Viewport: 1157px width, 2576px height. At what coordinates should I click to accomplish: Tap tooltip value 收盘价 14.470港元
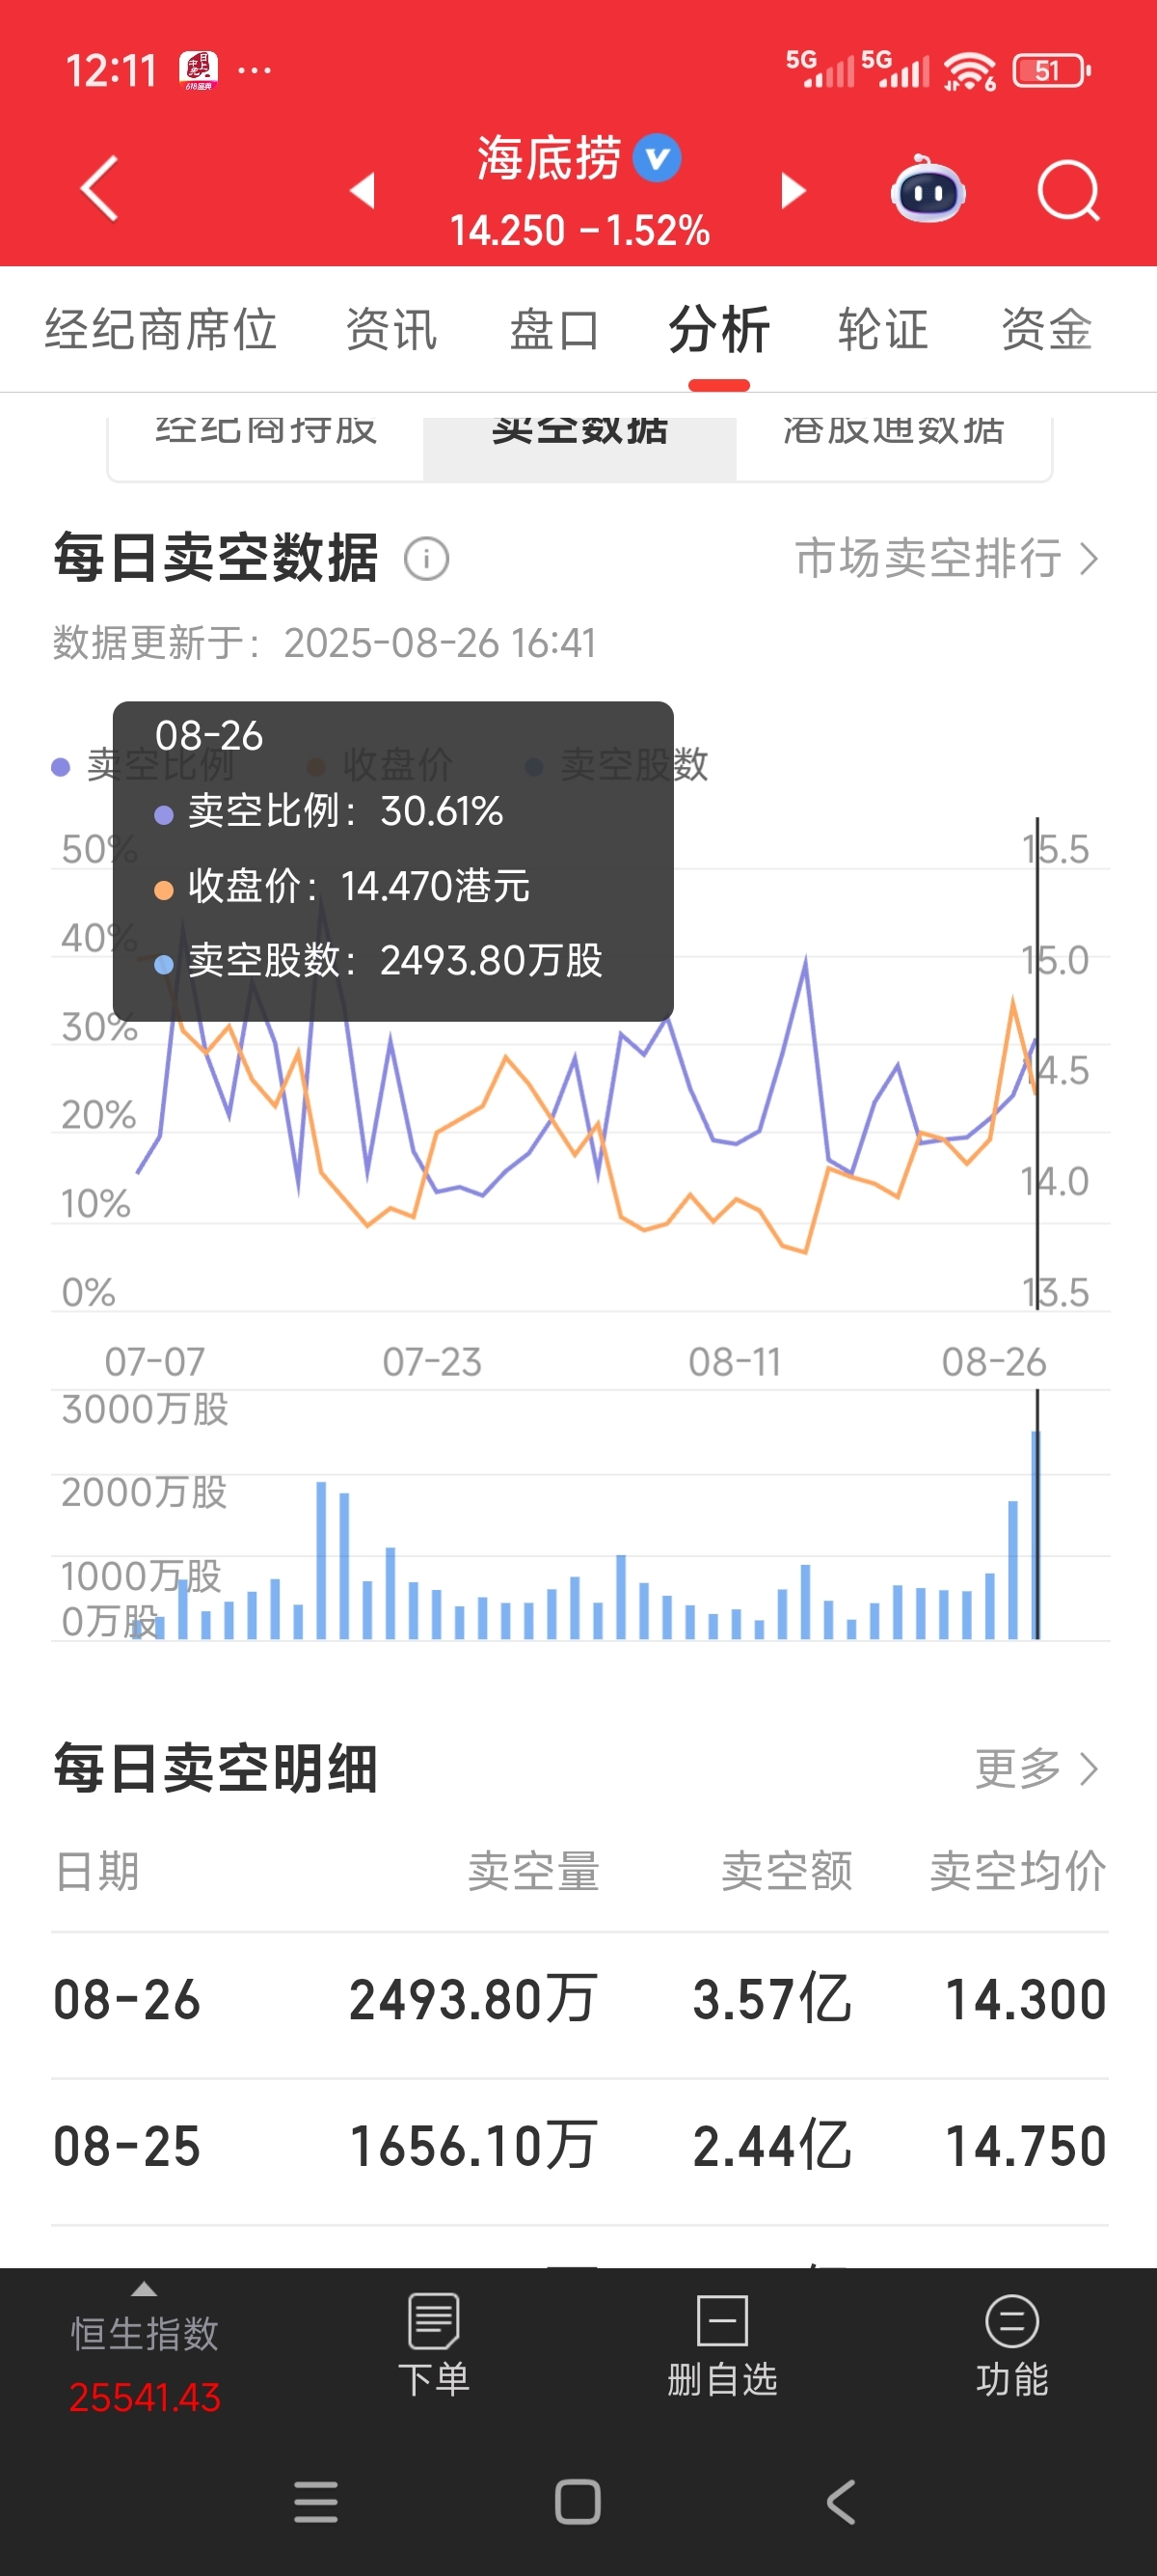coord(342,886)
